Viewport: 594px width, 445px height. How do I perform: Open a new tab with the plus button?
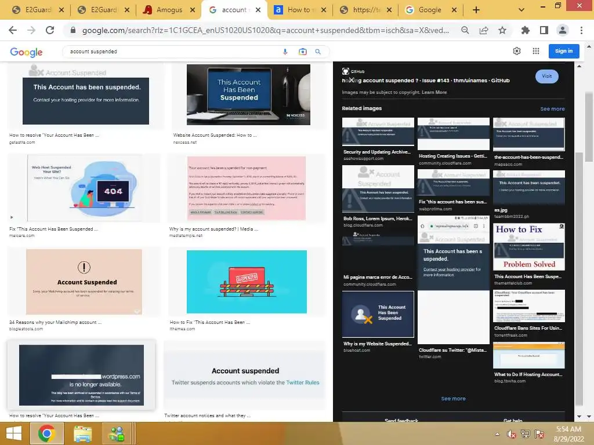pyautogui.click(x=476, y=10)
